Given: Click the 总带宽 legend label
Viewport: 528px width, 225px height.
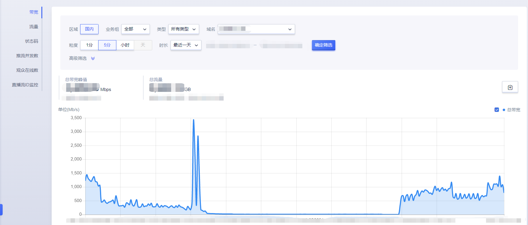Looking at the screenshot, I should (514, 110).
